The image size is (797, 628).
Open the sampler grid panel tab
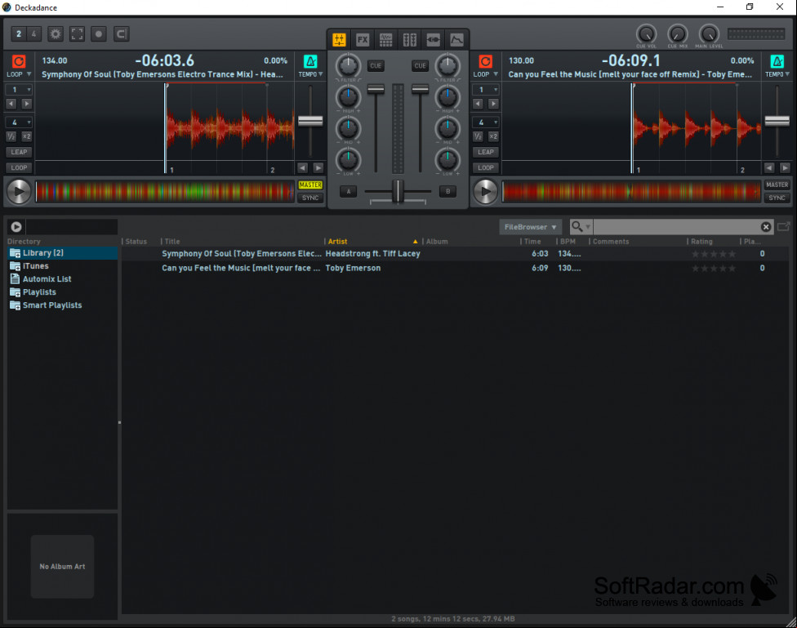385,40
